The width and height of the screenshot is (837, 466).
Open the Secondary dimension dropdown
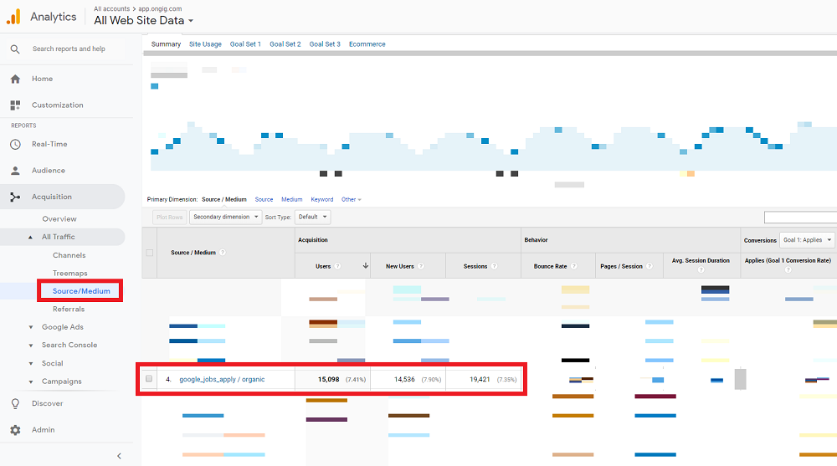tap(225, 217)
